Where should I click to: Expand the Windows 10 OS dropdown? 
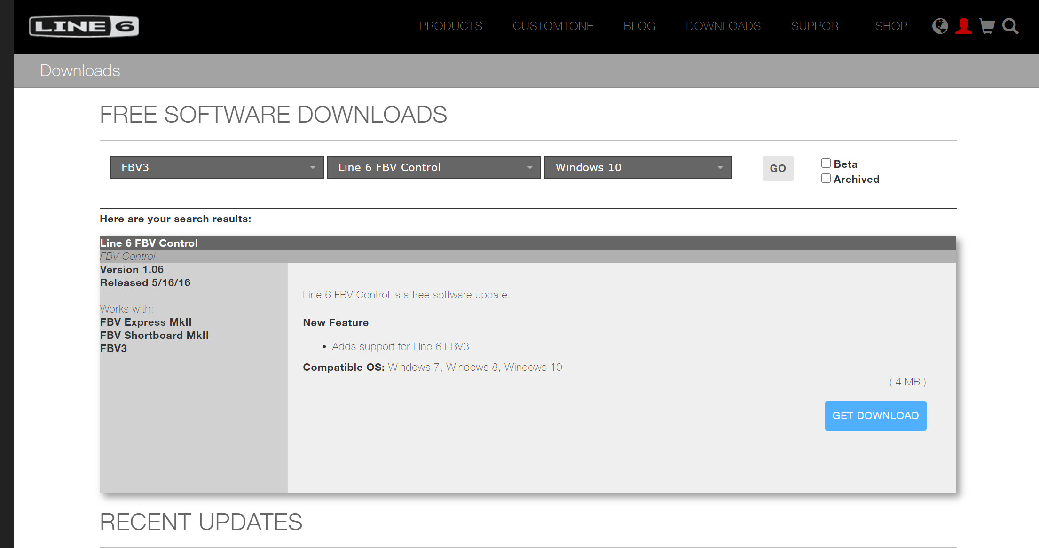[x=638, y=168]
